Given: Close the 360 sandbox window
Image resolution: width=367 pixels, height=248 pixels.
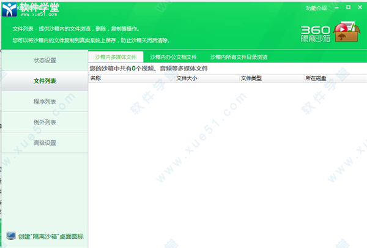Looking at the screenshot, I should (x=360, y=7).
